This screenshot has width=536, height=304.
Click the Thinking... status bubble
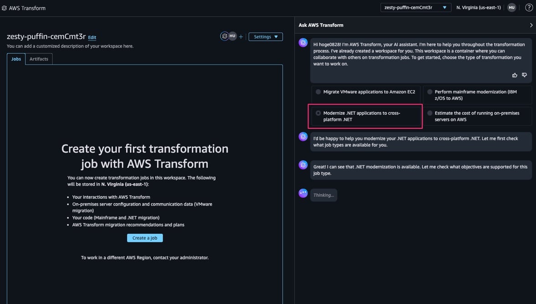tap(324, 195)
